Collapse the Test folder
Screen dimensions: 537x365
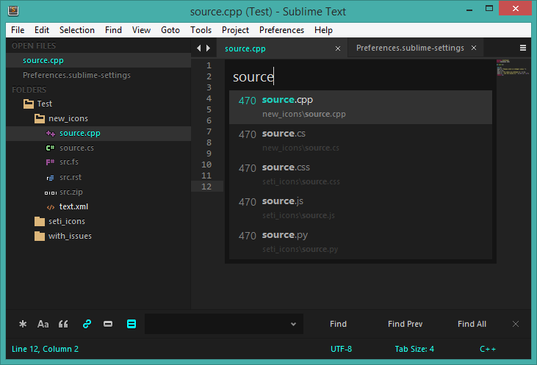tap(29, 104)
